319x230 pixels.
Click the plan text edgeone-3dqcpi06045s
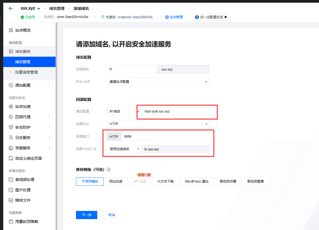pyautogui.click(x=135, y=17)
